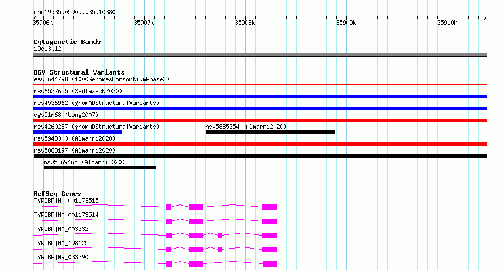Viewport: 503px width, 270px height.
Task: Select the nsv5883197 black variant bar
Action: click(x=260, y=156)
